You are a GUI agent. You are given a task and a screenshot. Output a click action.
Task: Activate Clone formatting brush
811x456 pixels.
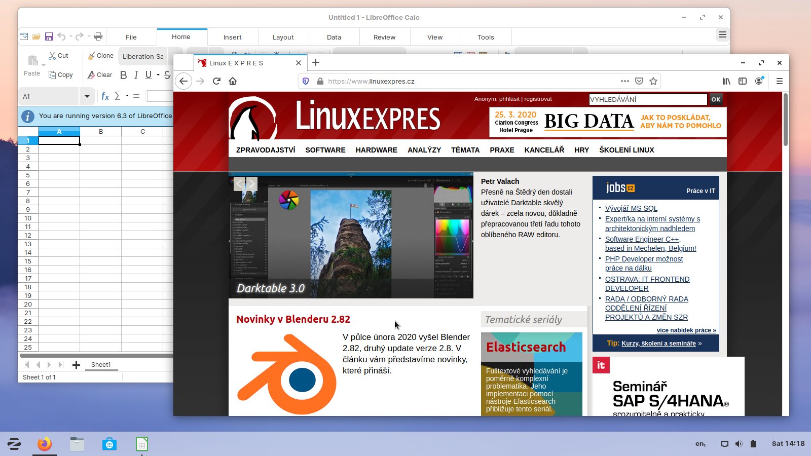[100, 56]
